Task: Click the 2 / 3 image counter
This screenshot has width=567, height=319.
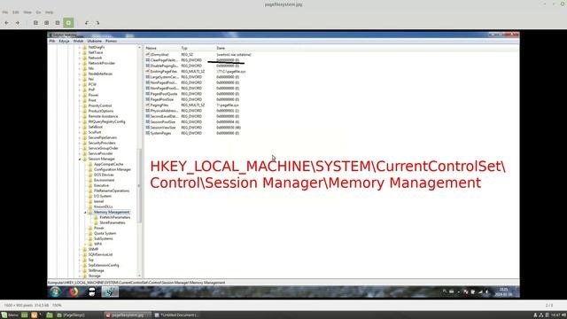Action: [x=549, y=306]
